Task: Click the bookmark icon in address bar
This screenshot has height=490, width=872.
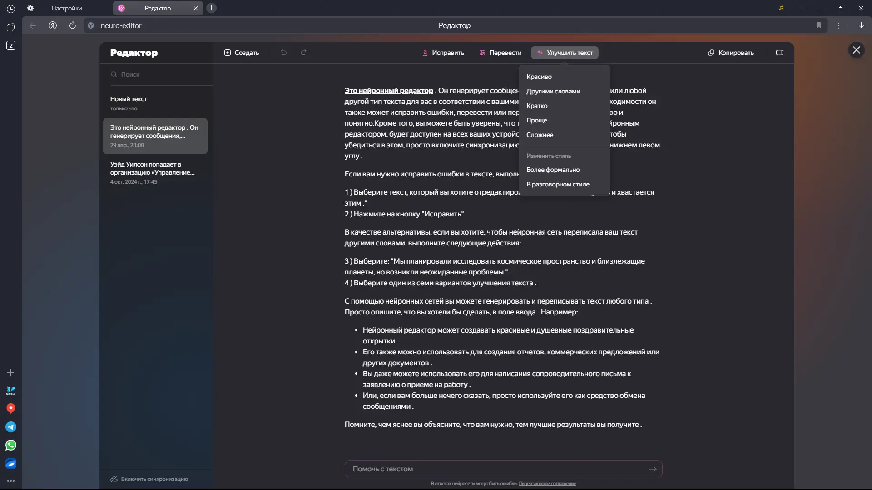Action: coord(819,25)
